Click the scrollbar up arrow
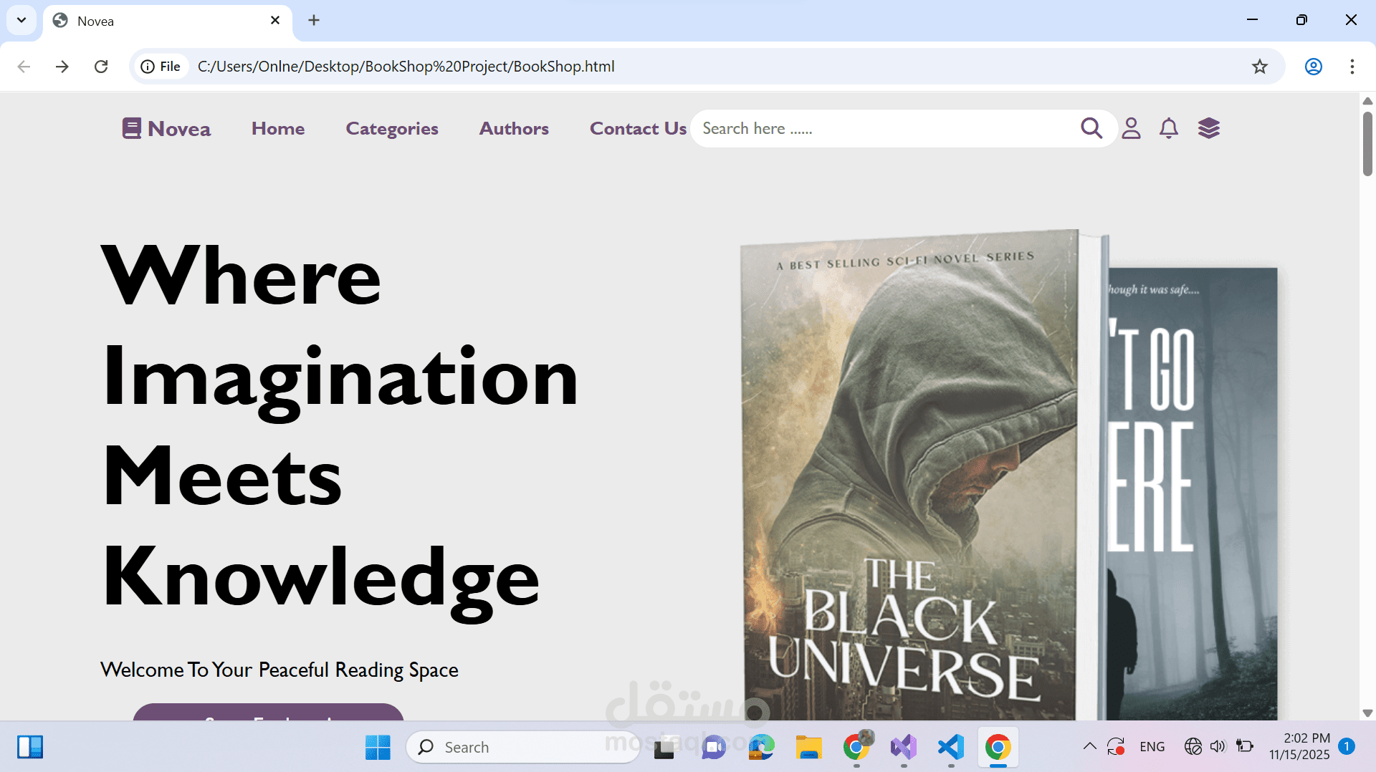 [1367, 101]
